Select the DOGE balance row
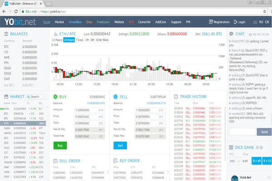 click(20, 73)
